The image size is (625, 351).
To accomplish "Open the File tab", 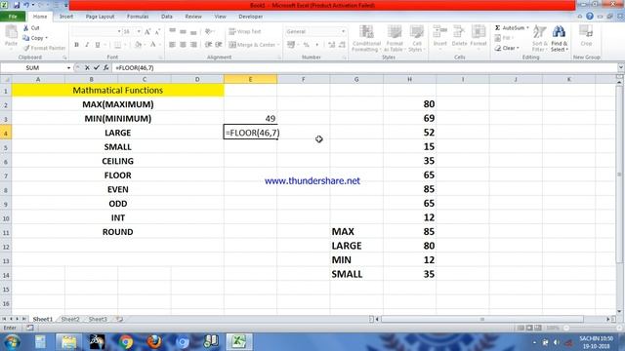I will (x=13, y=17).
